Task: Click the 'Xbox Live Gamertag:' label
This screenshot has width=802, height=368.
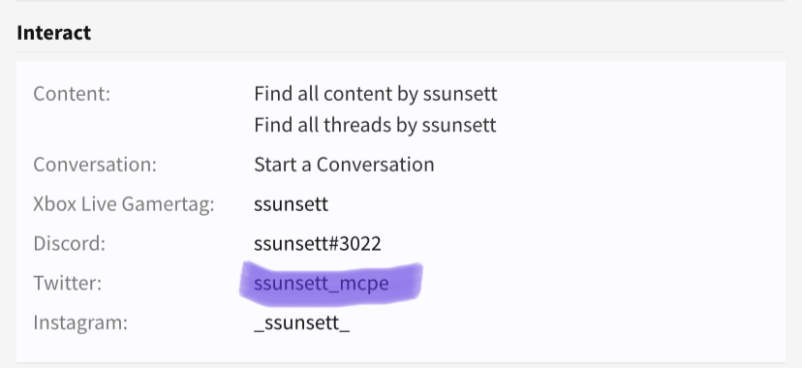Action: click(124, 204)
